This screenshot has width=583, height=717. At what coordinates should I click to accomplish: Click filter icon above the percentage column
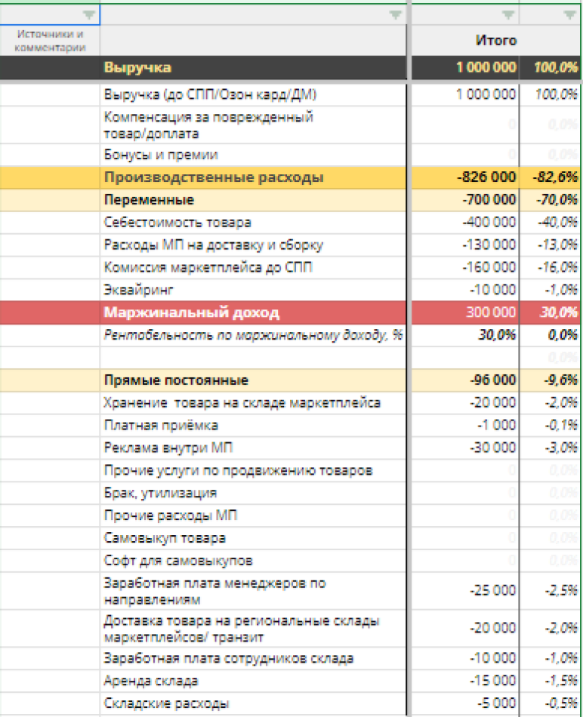pos(569,15)
